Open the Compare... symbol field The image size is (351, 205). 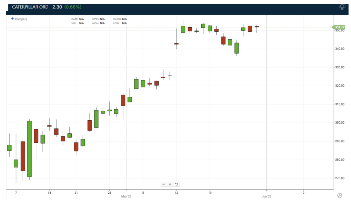(22, 19)
